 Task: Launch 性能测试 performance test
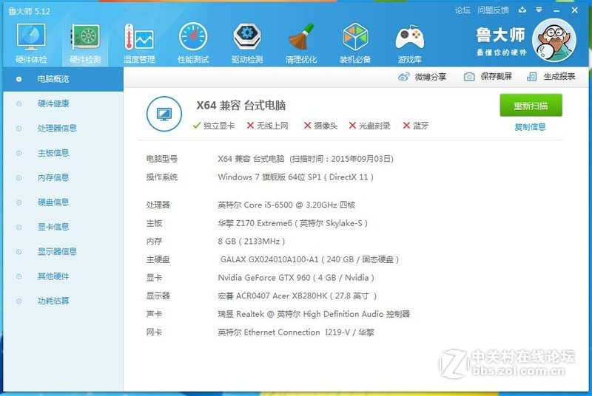[x=193, y=43]
